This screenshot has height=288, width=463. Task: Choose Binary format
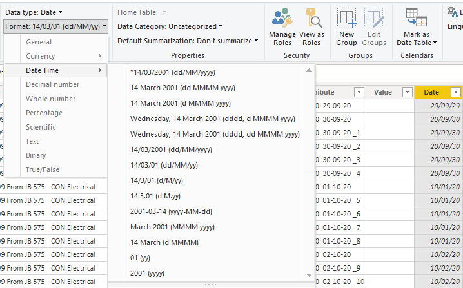[x=56, y=155]
